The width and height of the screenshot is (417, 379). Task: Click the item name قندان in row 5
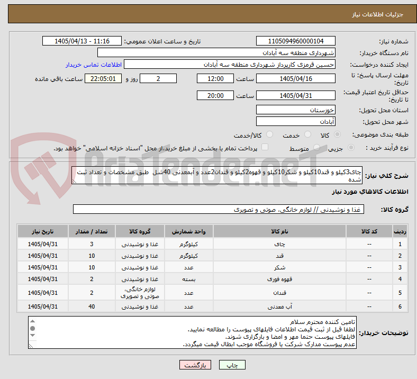point(279,293)
